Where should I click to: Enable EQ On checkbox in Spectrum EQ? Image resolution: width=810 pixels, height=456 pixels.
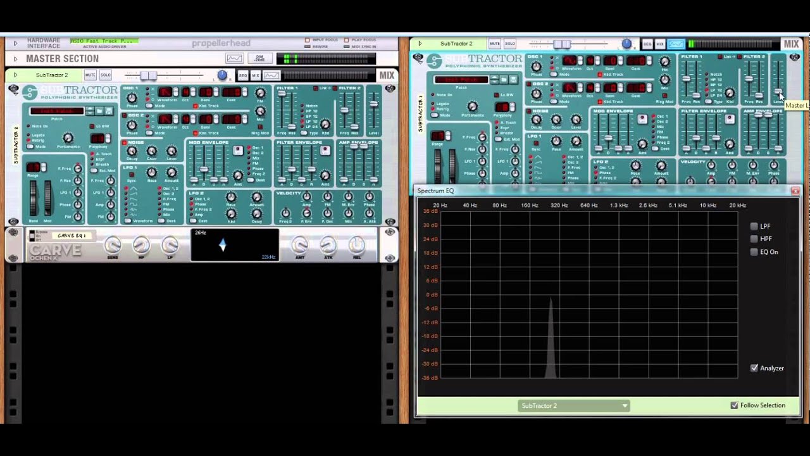click(754, 251)
